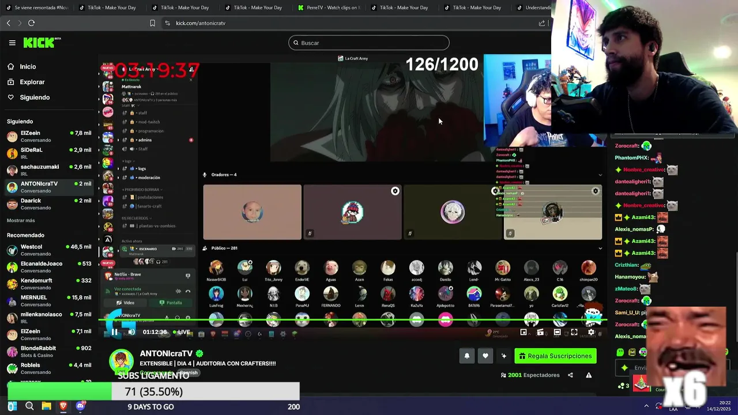This screenshot has width=738, height=415.
Task: Reload the page with the refresh icon
Action: (31, 23)
